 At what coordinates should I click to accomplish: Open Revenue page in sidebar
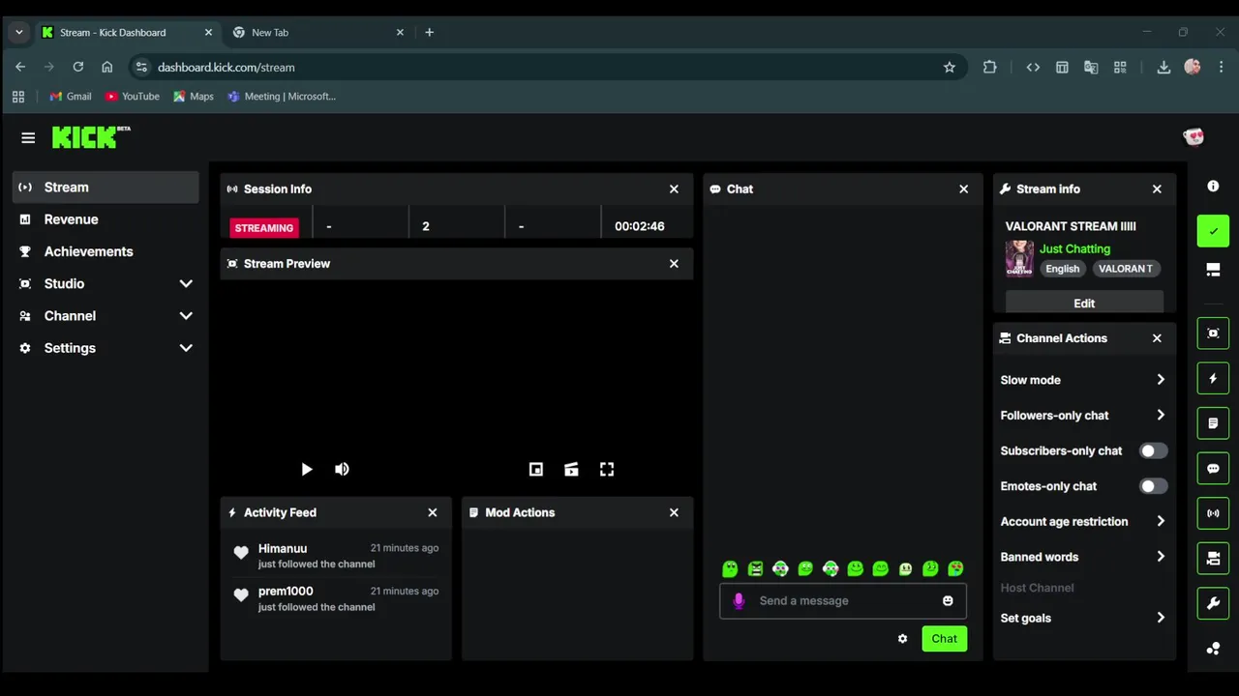pos(106,219)
